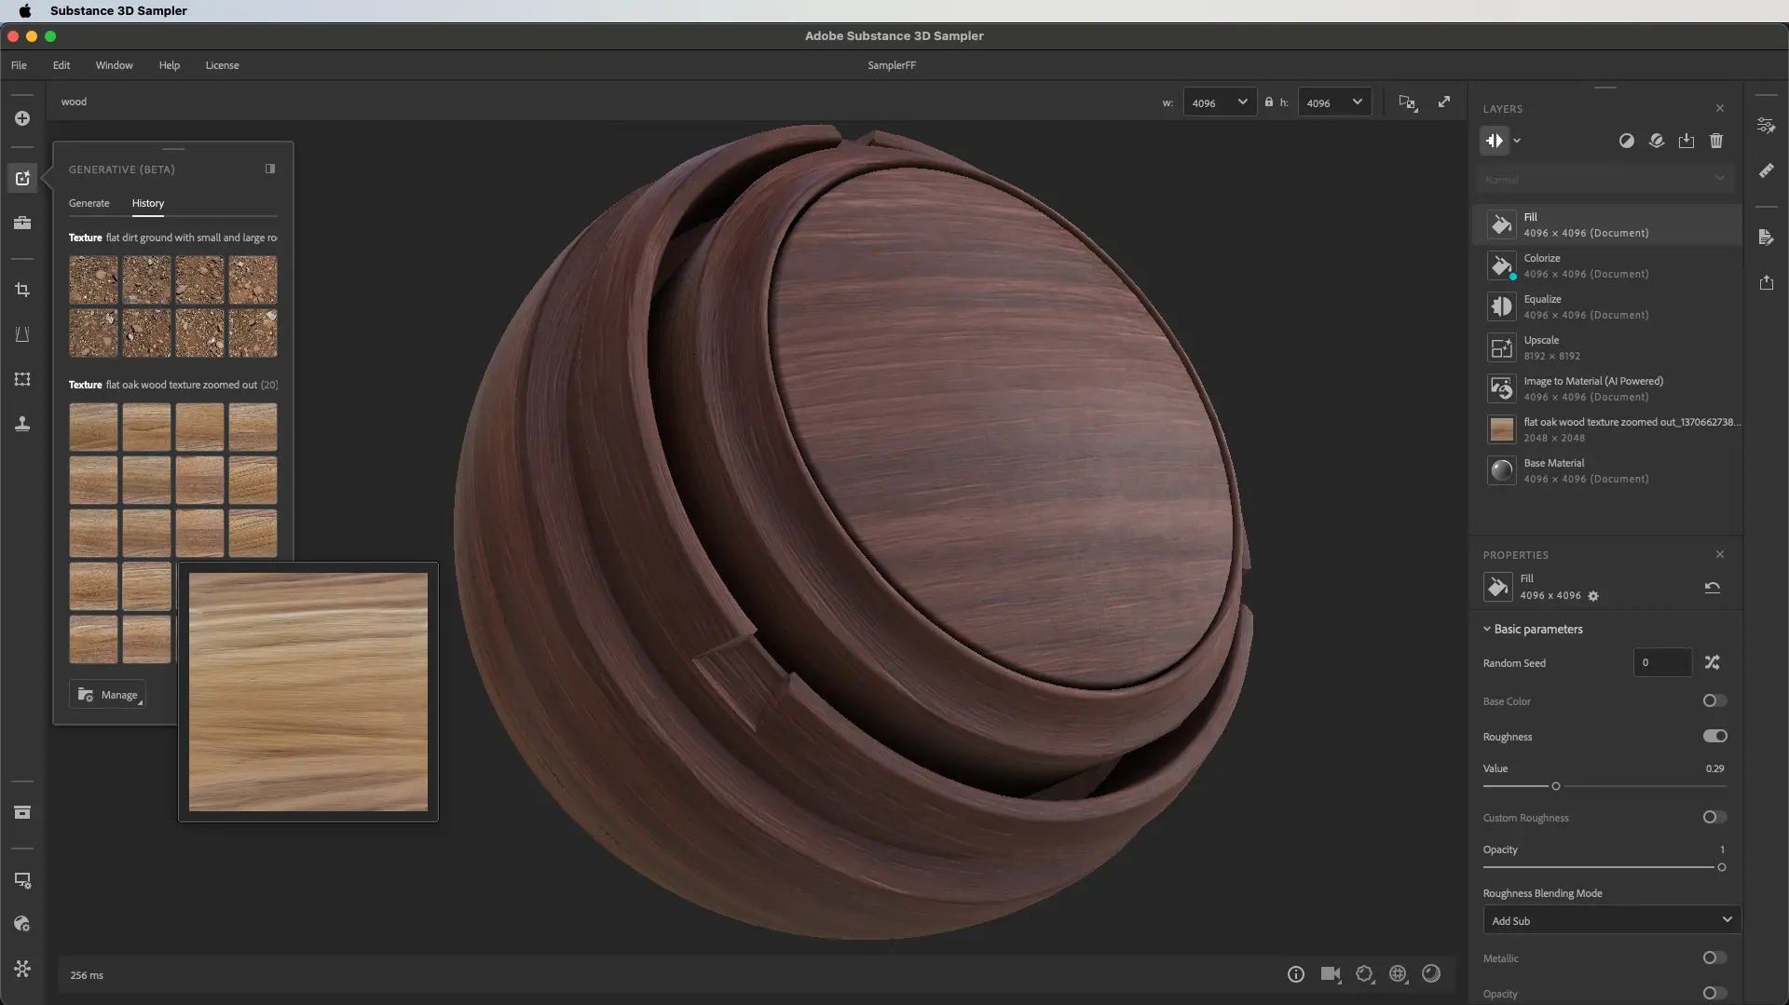Image resolution: width=1789 pixels, height=1005 pixels.
Task: Collapse the Basic parameters section
Action: (x=1488, y=629)
